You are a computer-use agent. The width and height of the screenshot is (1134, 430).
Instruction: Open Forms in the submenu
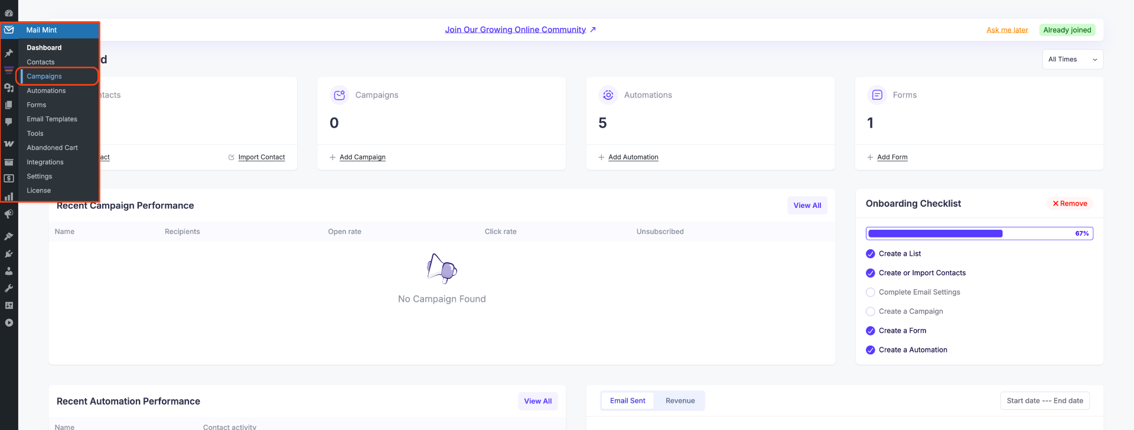[x=36, y=105]
